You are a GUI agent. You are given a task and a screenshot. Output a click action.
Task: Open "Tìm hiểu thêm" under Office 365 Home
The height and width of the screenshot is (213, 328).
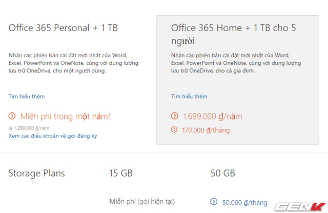(x=189, y=96)
